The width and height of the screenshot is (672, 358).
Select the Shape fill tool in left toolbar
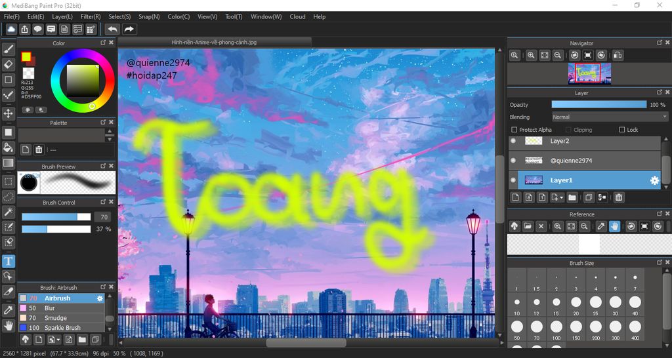8,132
